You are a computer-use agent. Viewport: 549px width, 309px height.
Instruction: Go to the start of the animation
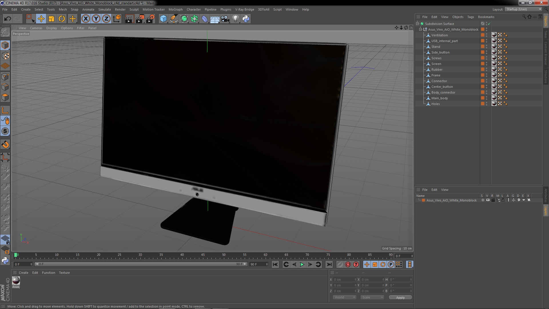tap(275, 265)
